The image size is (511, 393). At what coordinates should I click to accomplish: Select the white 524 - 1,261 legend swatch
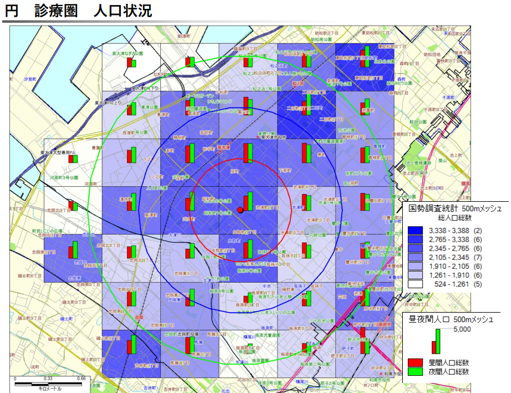pyautogui.click(x=416, y=284)
